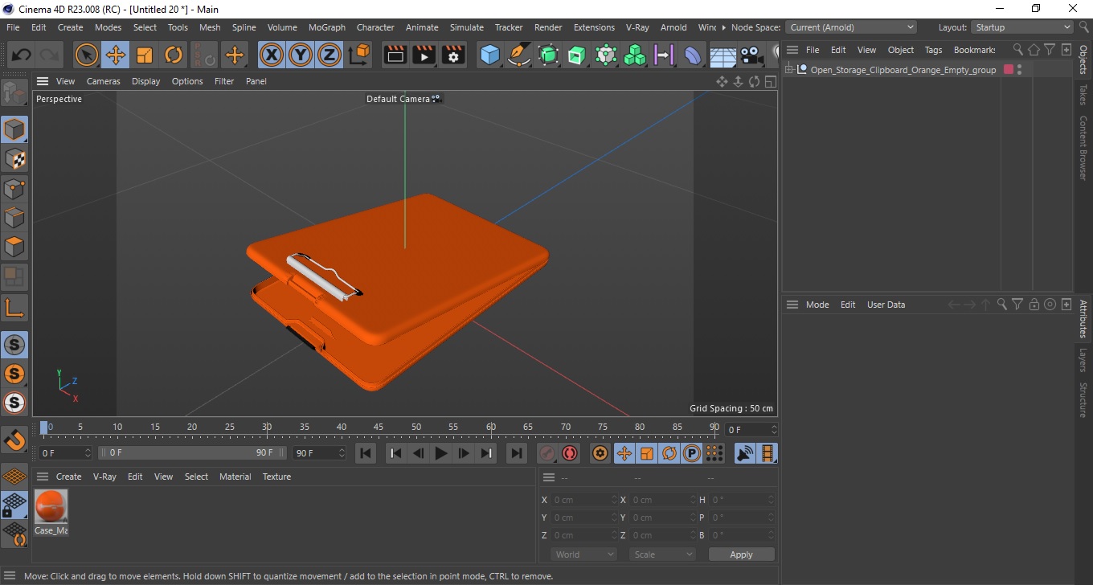Open the MoGraph menu

pyautogui.click(x=327, y=27)
